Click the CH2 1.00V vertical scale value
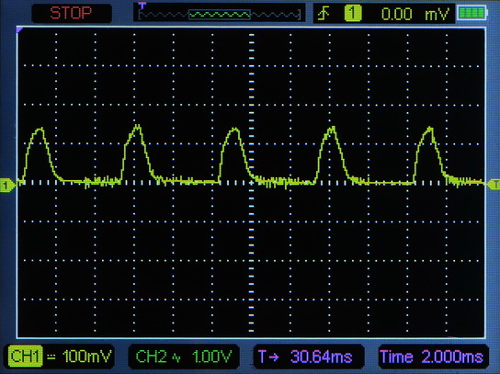Screen dimensions: 500x374 [x=211, y=357]
